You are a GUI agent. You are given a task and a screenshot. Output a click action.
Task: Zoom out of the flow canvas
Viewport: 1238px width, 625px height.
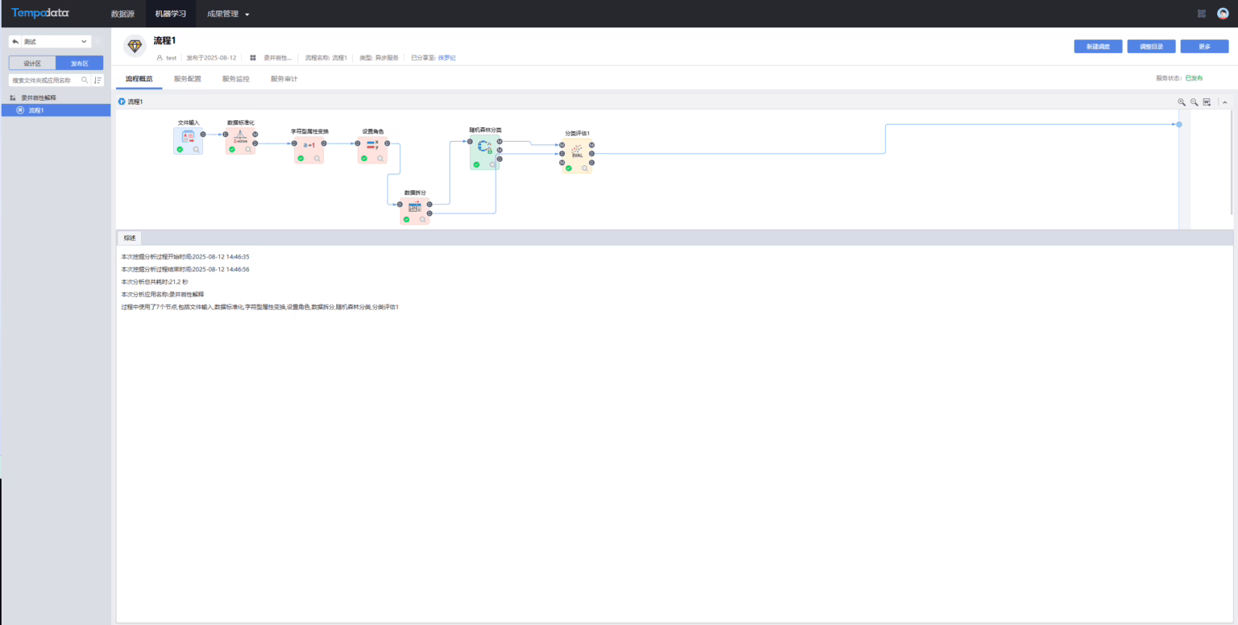point(1194,102)
